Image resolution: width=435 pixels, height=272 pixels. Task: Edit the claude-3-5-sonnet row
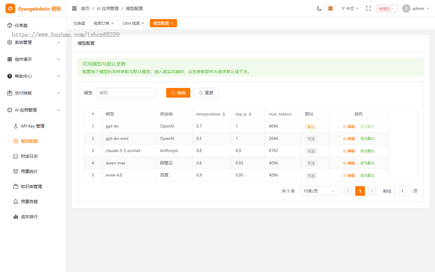point(349,151)
